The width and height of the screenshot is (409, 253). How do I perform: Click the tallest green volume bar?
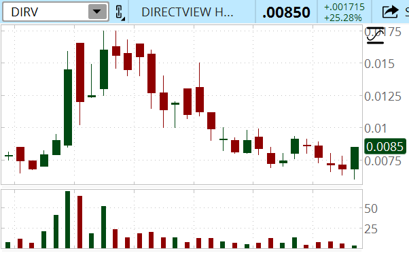pyautogui.click(x=67, y=220)
